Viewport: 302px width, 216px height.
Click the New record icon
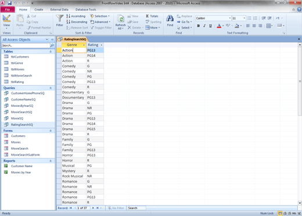[x=130, y=16]
